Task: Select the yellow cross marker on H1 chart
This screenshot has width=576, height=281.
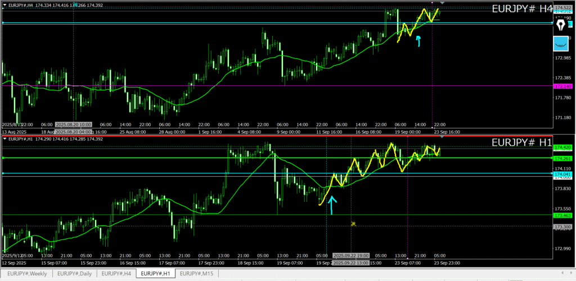Action: (353, 224)
